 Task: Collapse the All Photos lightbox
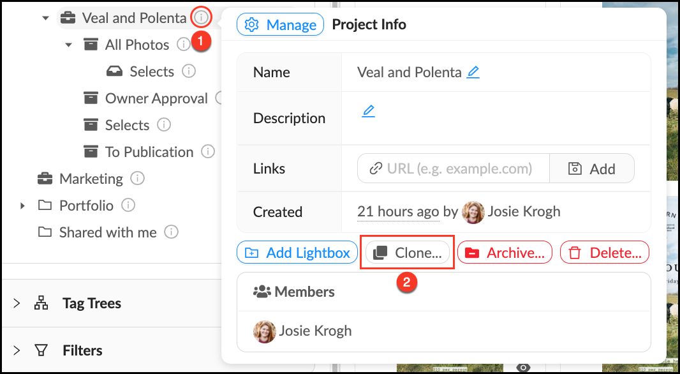pyautogui.click(x=69, y=45)
